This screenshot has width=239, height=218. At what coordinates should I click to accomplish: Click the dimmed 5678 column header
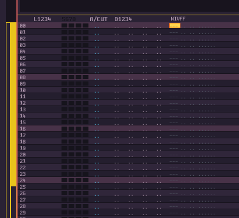pyautogui.click(x=69, y=19)
